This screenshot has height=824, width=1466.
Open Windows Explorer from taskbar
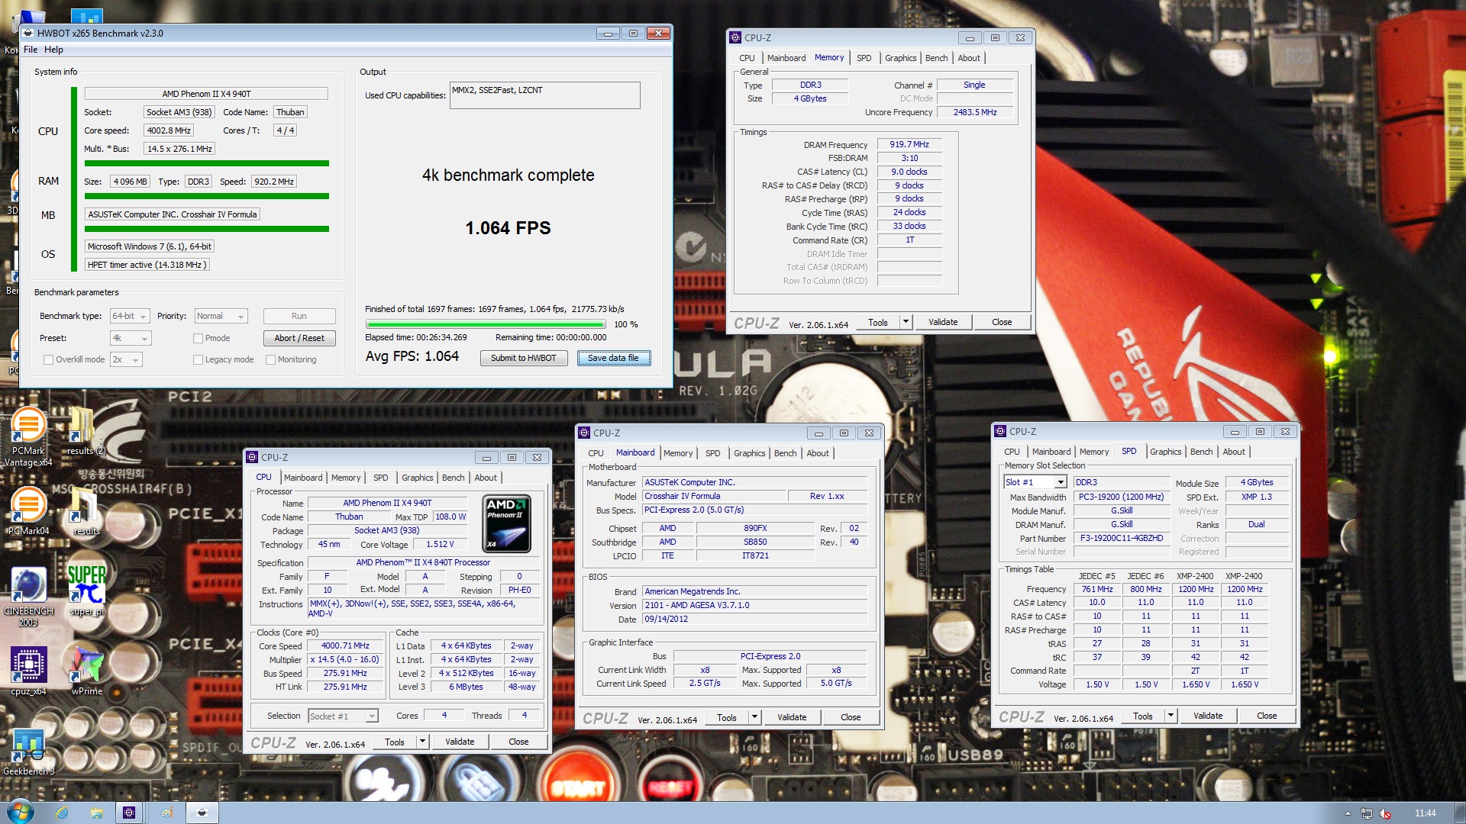click(96, 813)
